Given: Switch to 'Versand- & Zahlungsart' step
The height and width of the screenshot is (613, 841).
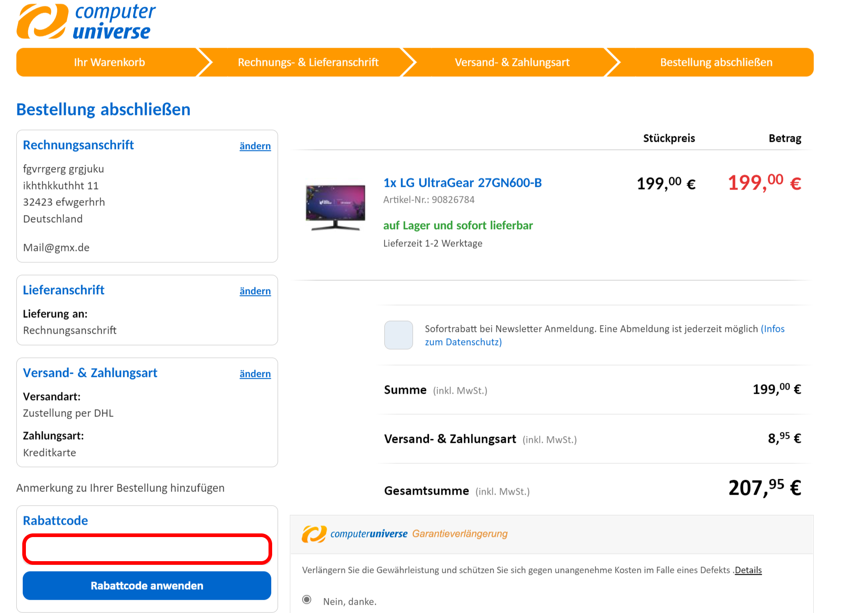Looking at the screenshot, I should (512, 62).
